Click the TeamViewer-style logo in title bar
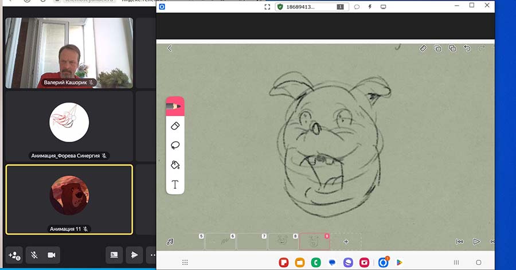This screenshot has height=270, width=516. click(162, 7)
